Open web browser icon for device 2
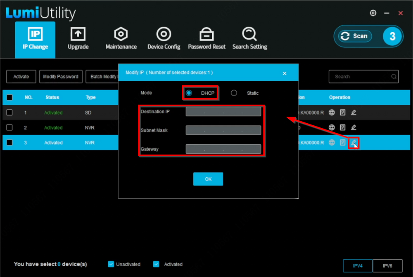413x277 pixels. tap(332, 128)
